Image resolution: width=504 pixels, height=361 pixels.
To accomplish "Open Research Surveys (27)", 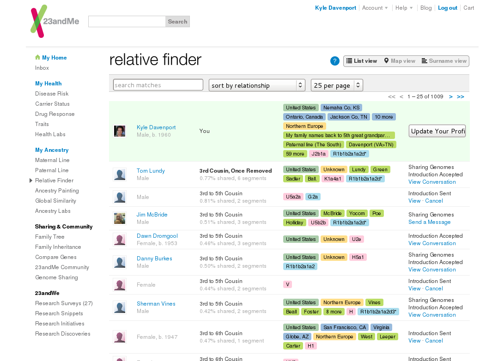I will (64, 303).
